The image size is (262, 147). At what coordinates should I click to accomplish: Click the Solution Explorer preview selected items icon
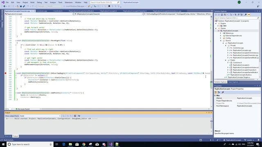point(249,15)
